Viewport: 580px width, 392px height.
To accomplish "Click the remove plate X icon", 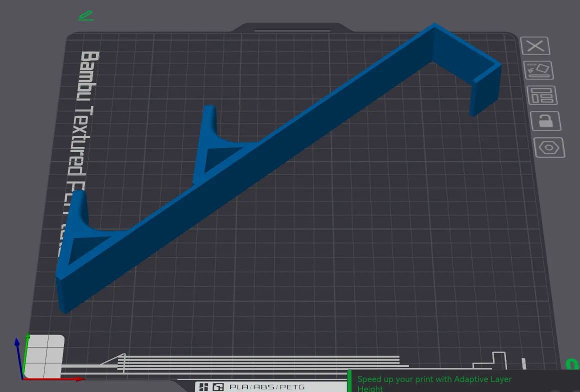I will (x=535, y=46).
